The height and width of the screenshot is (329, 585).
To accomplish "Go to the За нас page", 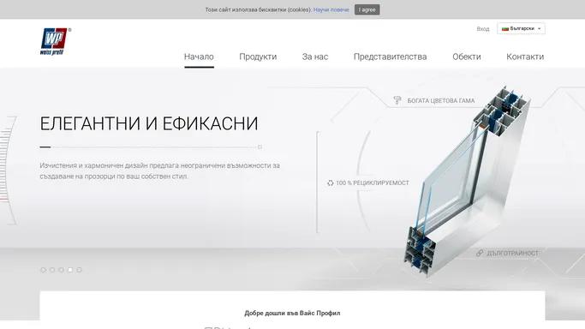I will 315,57.
